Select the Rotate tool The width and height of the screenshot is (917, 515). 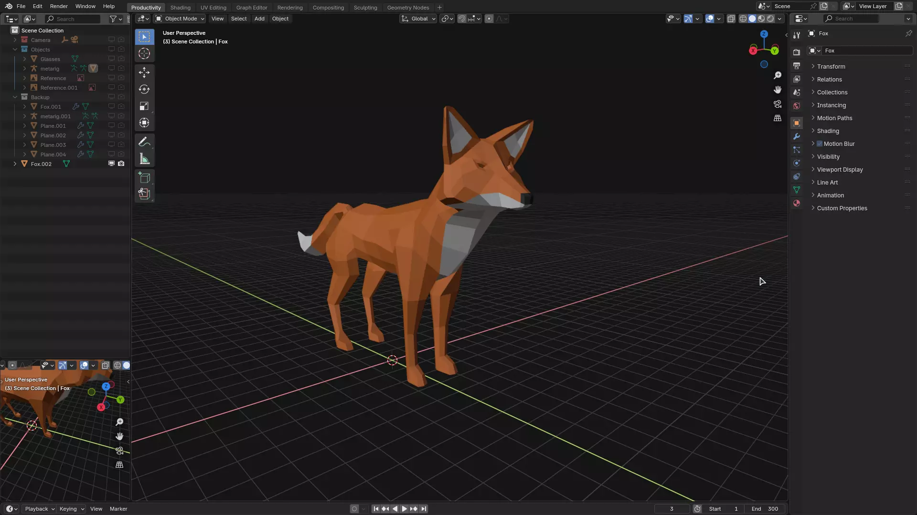[144, 89]
